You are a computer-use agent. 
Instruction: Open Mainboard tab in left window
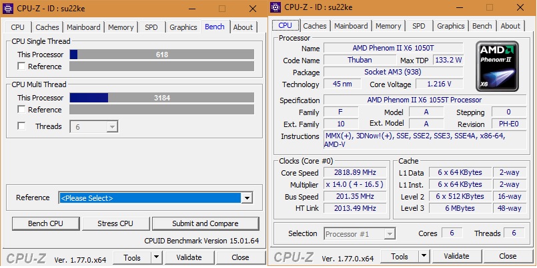pos(83,27)
